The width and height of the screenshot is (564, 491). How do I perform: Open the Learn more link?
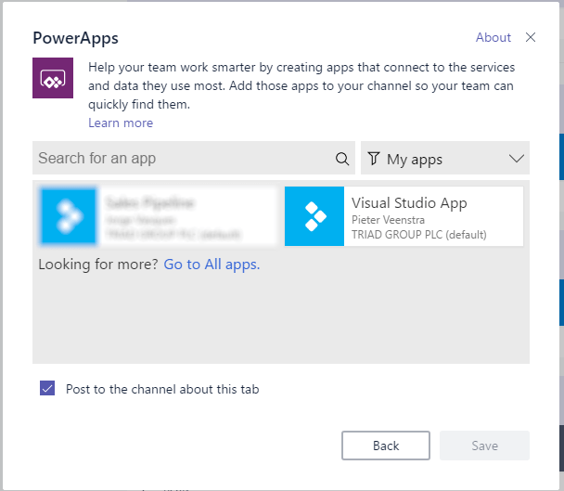coord(121,123)
